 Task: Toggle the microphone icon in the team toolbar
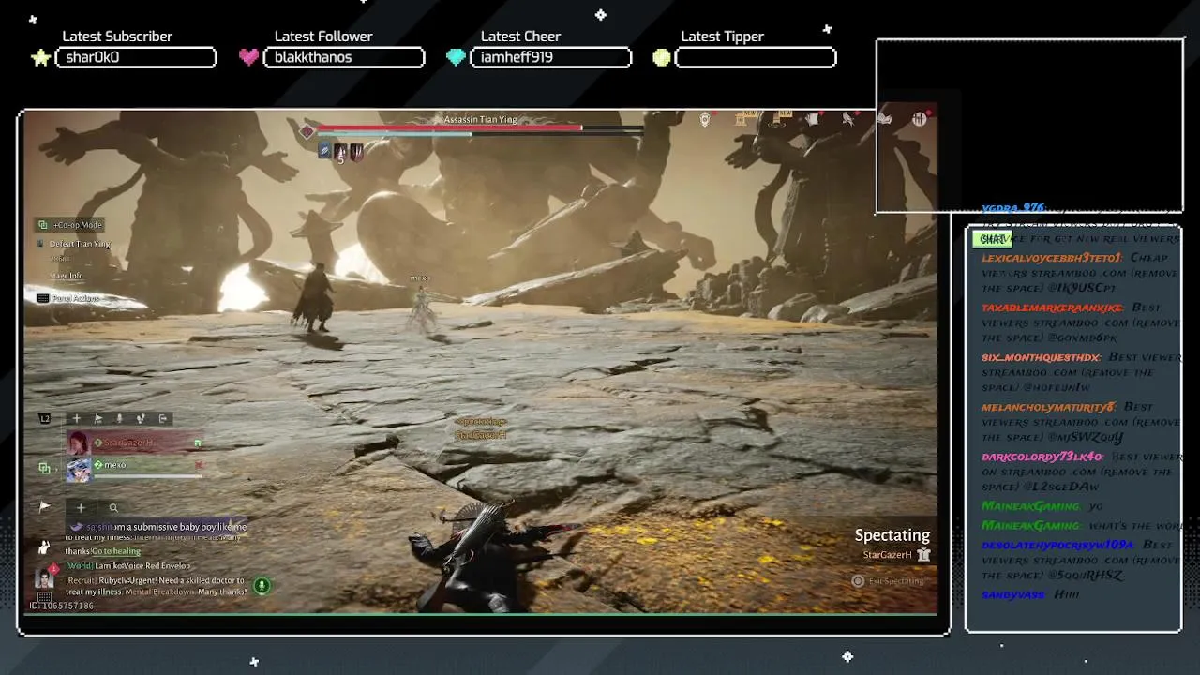tap(119, 418)
